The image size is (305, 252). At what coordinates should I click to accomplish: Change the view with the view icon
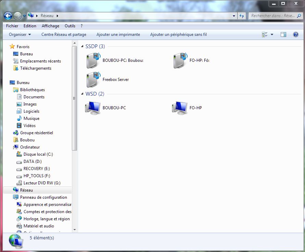265,34
